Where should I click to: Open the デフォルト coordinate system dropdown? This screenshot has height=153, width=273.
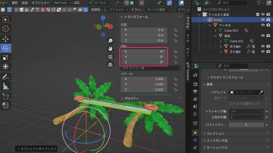116,10
